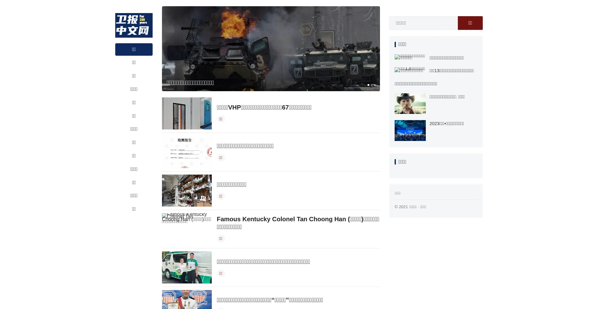Viewport: 598px width, 309px height.
Task: Open the Kentucky Colonels banner photo thumbnail
Action: [x=187, y=299]
